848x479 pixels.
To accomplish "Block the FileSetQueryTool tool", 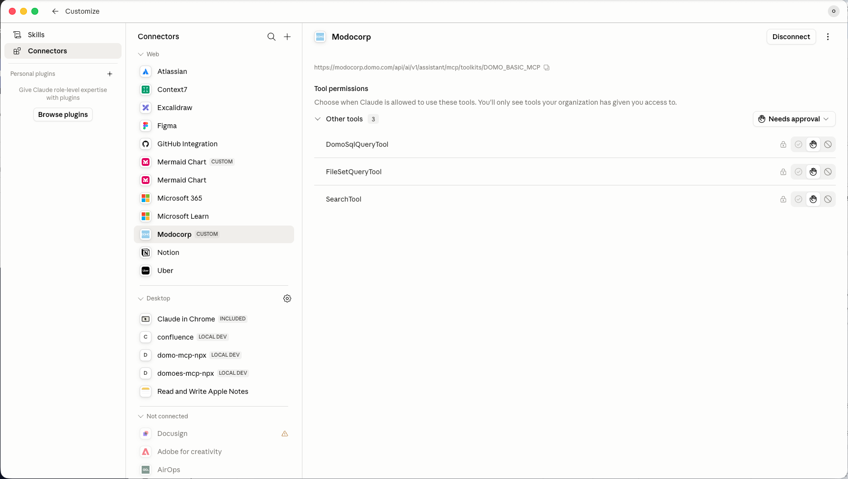I will [x=828, y=172].
